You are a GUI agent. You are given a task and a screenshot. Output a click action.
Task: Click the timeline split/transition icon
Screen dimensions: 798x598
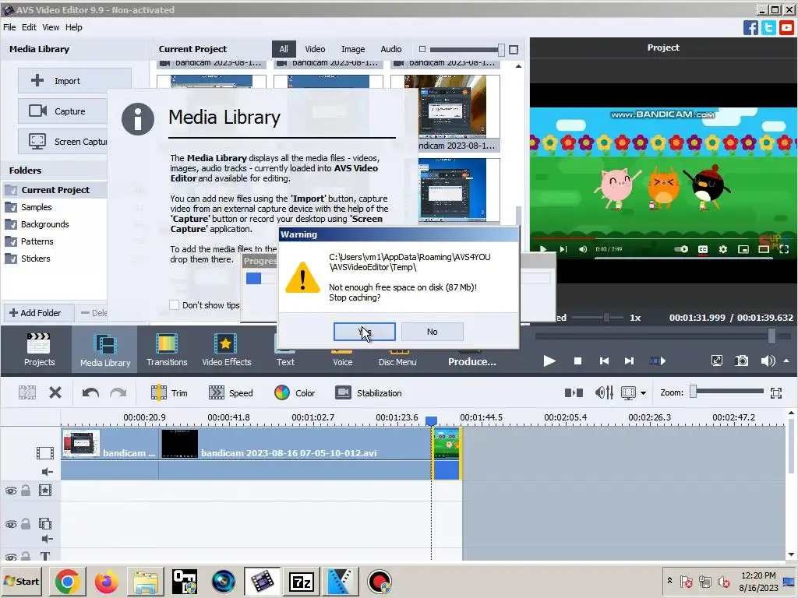574,392
